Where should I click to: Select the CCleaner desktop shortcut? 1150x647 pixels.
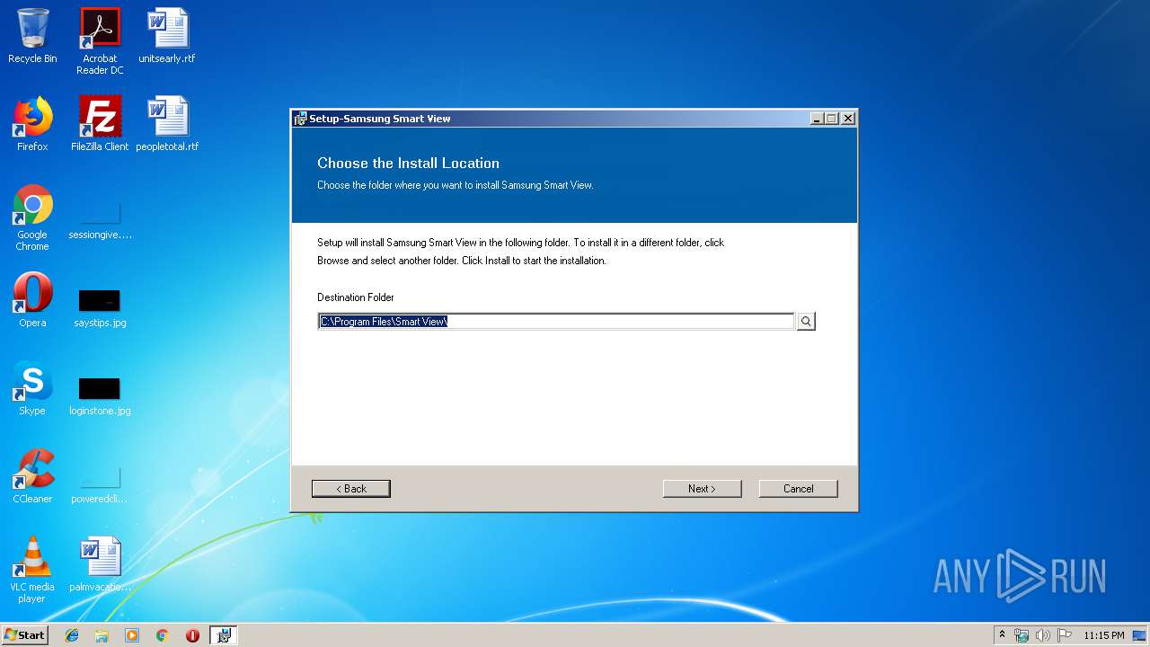point(32,476)
